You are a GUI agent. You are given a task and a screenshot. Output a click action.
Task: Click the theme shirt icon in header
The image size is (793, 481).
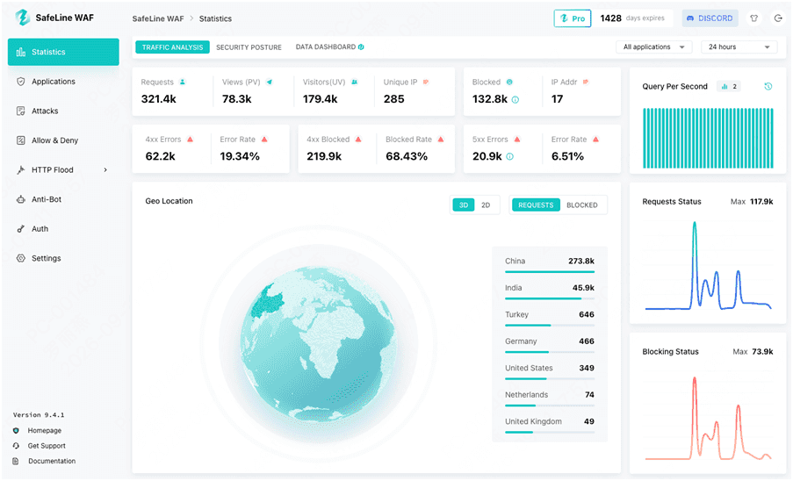click(754, 18)
